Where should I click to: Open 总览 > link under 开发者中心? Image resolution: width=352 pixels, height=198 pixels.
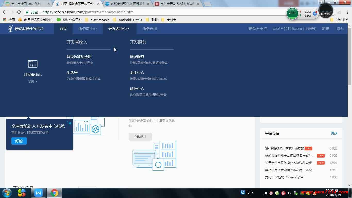[x=32, y=81]
